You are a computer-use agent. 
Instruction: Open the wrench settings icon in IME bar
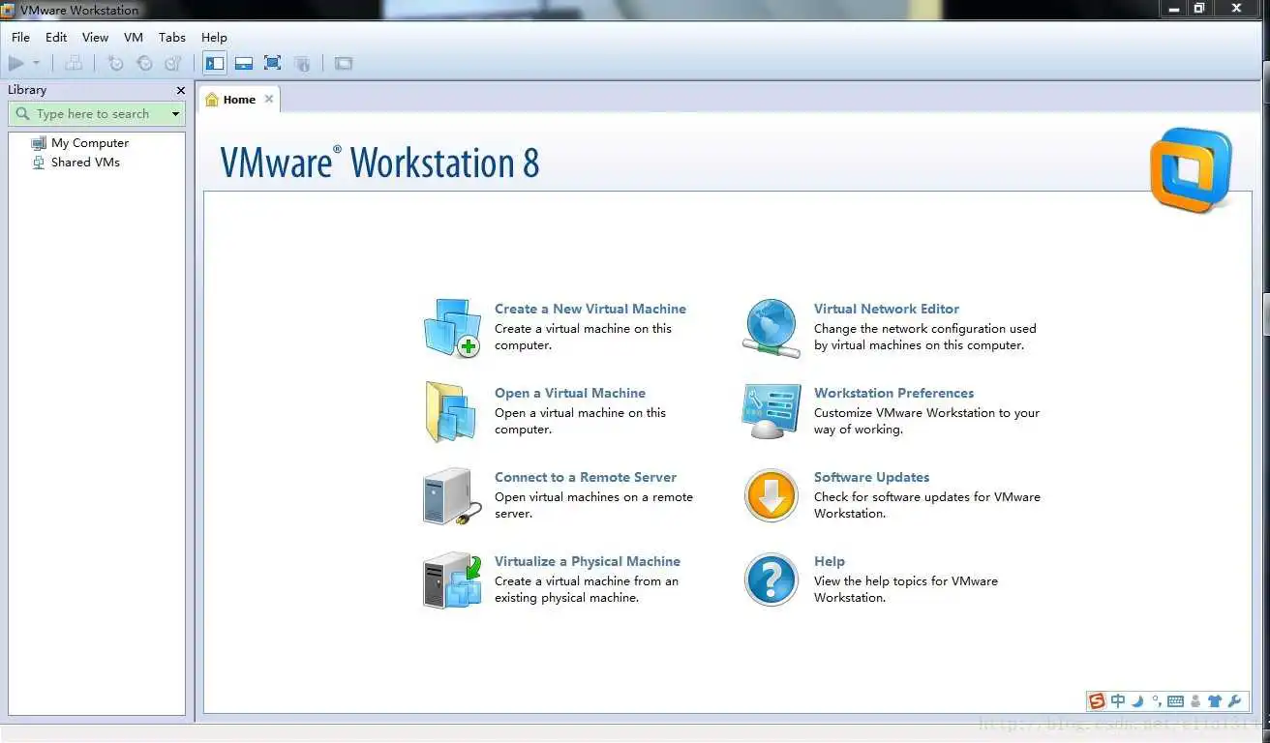coord(1234,701)
